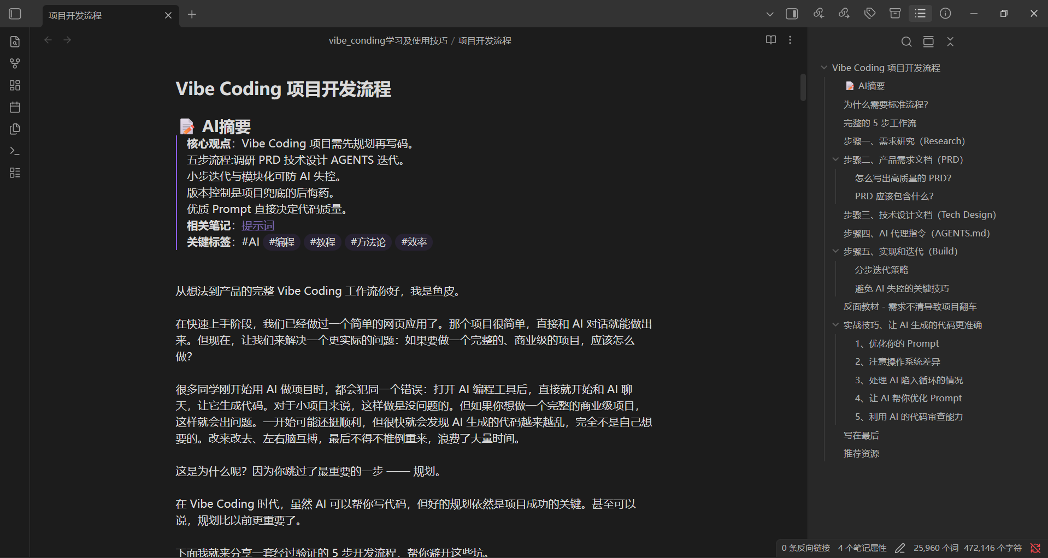Collapse all outline headings
Viewport: 1048px width, 558px height.
[x=950, y=41]
